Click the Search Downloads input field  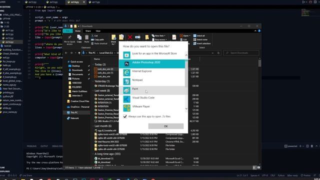(241, 53)
